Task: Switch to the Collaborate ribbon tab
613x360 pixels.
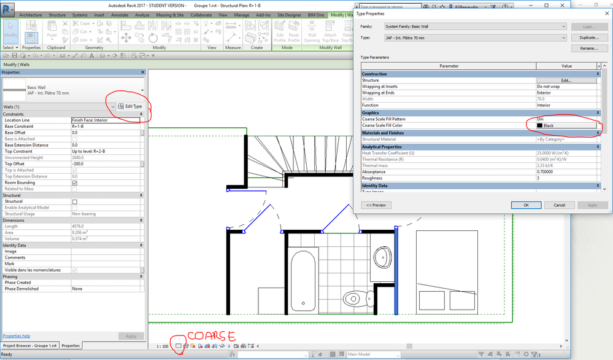Action: [x=201, y=15]
